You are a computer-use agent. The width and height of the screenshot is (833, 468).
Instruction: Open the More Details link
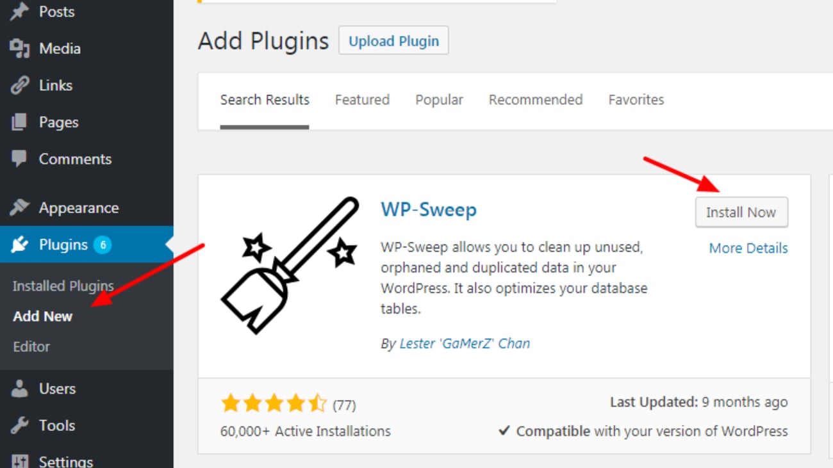[748, 248]
